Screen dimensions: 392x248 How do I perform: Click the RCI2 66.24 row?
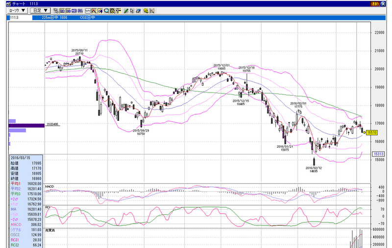[x=26, y=245]
